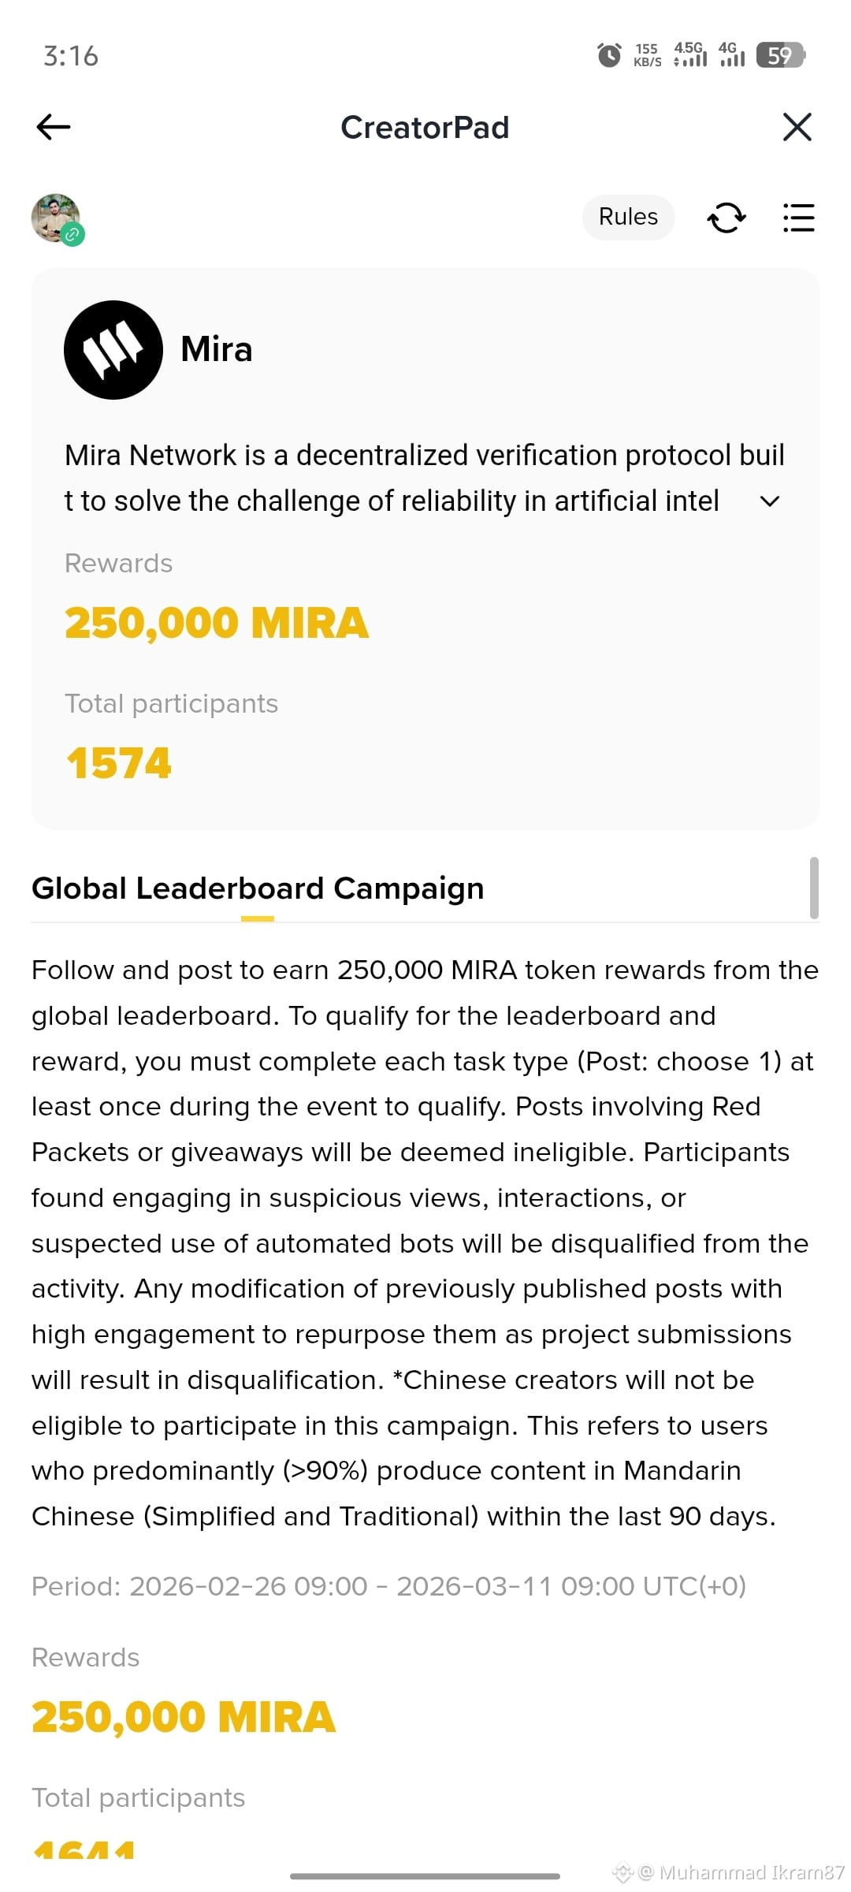This screenshot has width=851, height=1892.
Task: Tap the Mira project logo
Action: pos(113,350)
